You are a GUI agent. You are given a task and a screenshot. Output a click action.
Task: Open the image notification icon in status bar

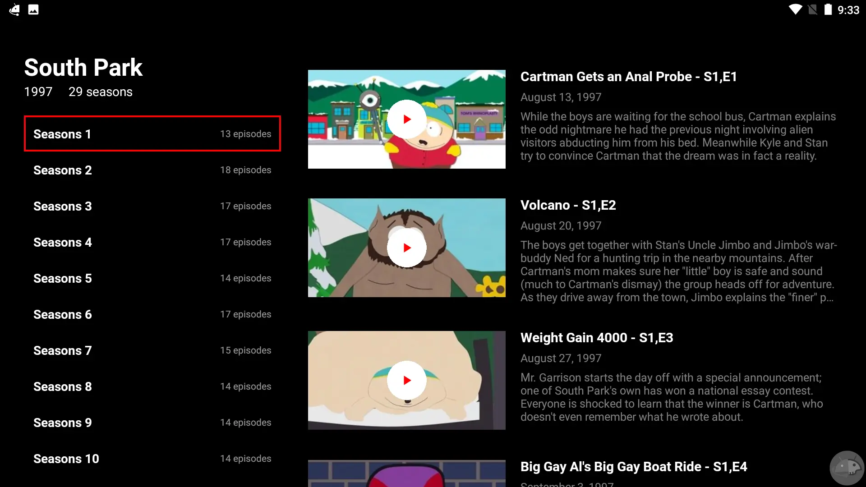(33, 9)
